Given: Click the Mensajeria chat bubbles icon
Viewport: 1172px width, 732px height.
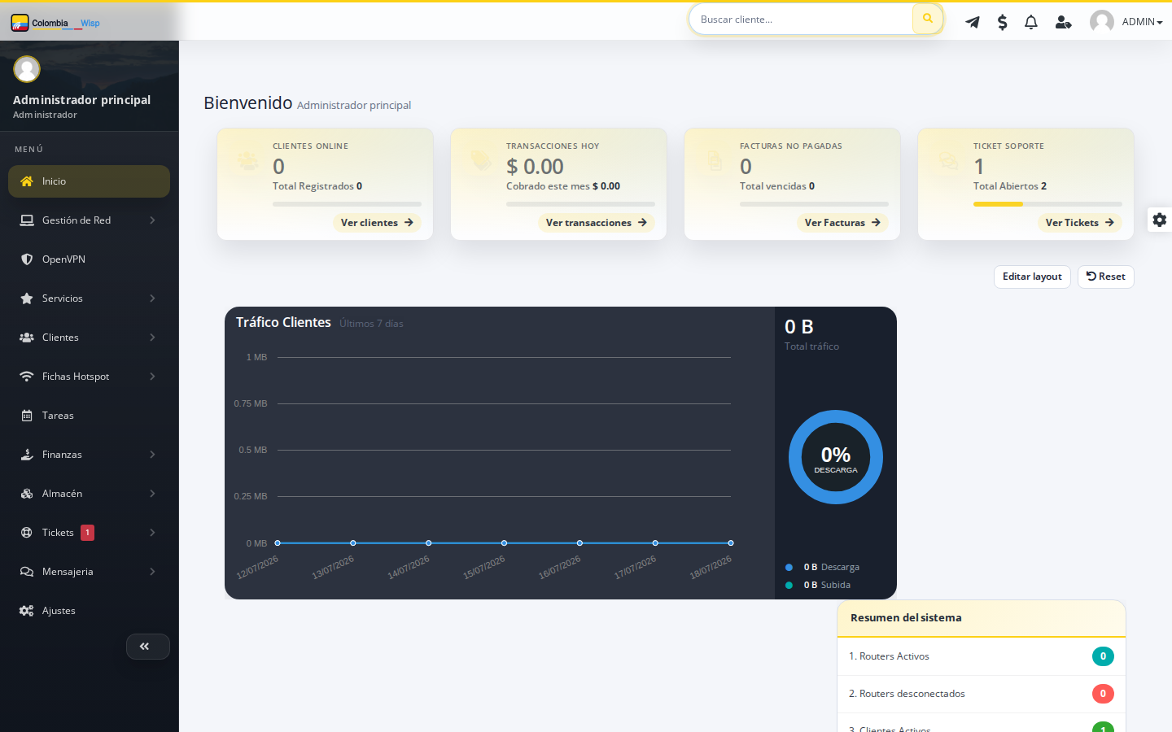Looking at the screenshot, I should (27, 572).
